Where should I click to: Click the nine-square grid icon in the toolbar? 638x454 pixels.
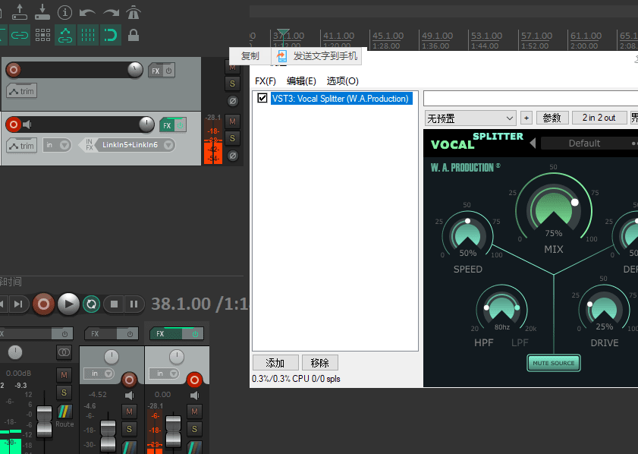pos(42,35)
